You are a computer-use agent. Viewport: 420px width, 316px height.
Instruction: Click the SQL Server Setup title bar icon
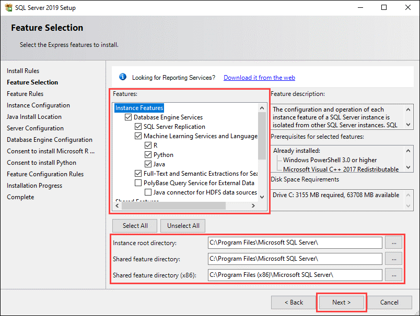[x=7, y=7]
